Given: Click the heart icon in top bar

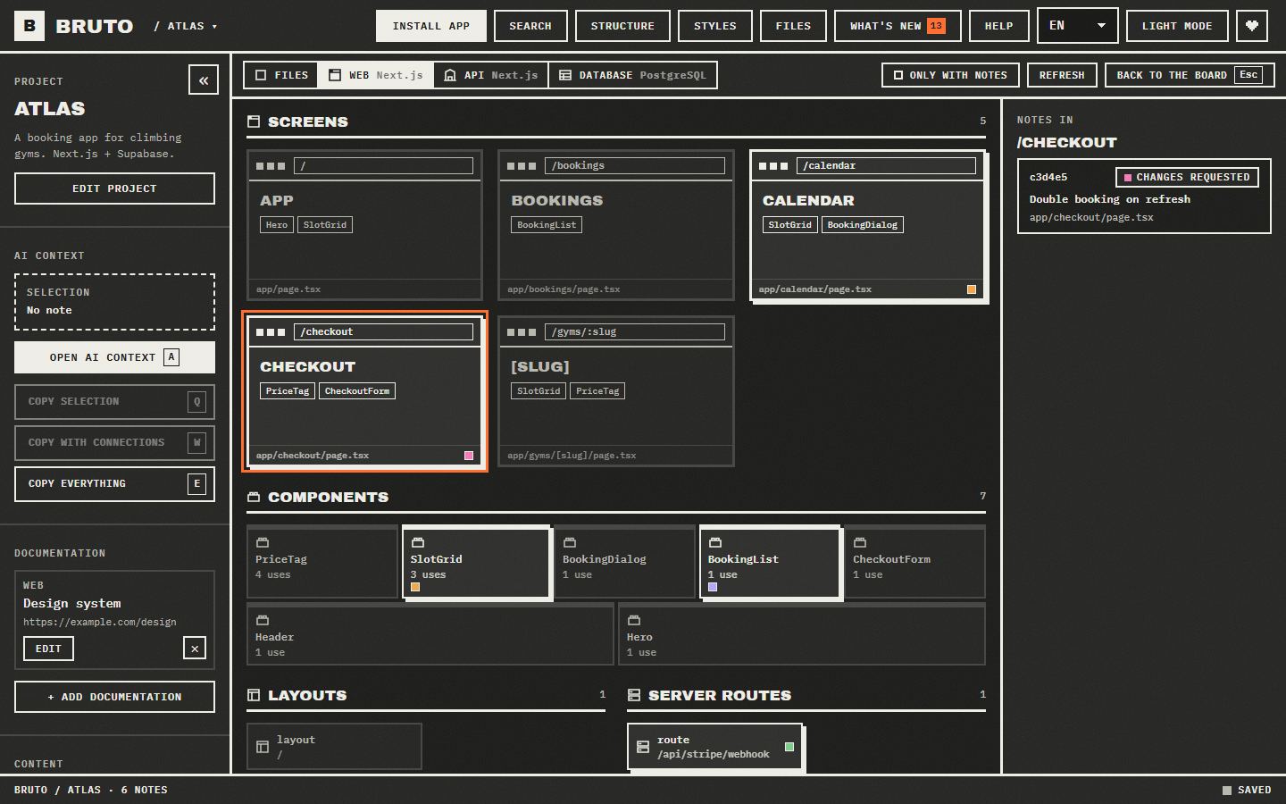Looking at the screenshot, I should pos(1252,26).
